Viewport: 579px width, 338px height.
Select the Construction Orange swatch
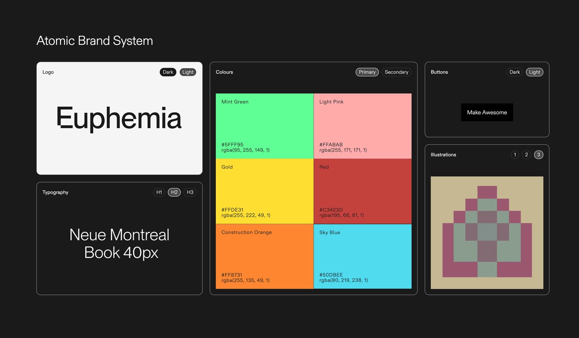[x=264, y=256]
